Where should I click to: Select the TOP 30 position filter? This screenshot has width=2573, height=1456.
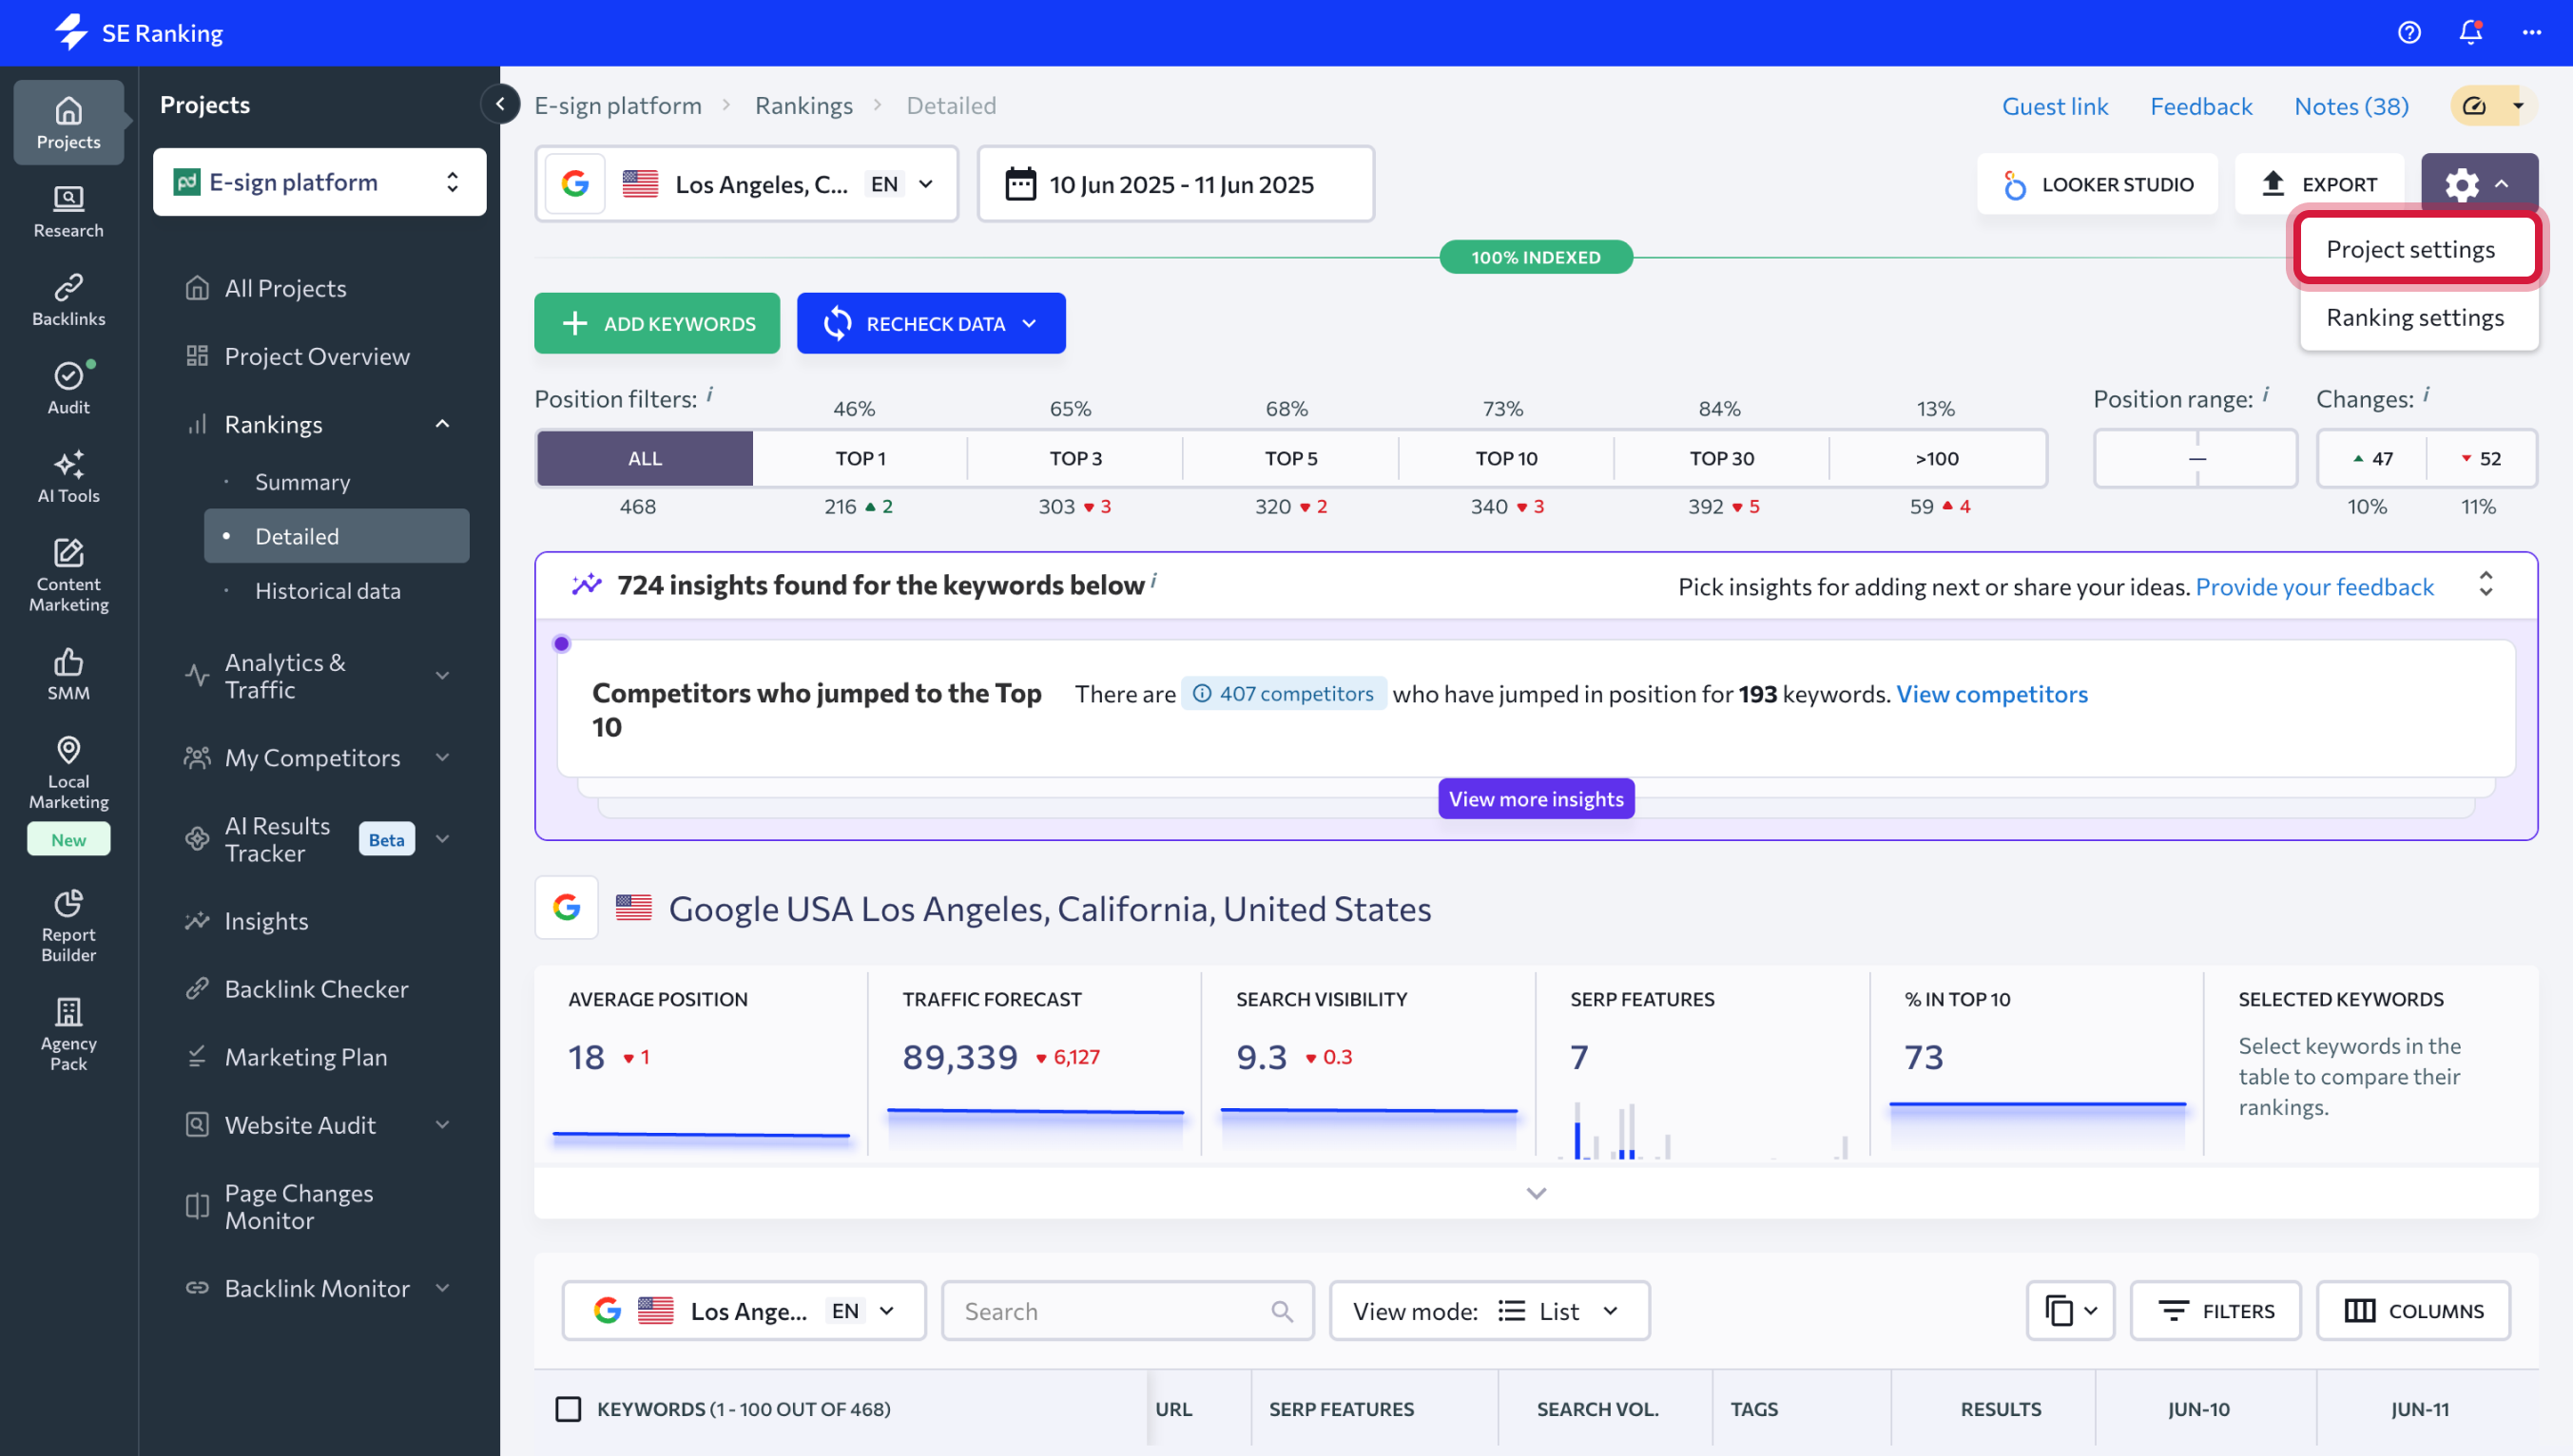click(1722, 459)
